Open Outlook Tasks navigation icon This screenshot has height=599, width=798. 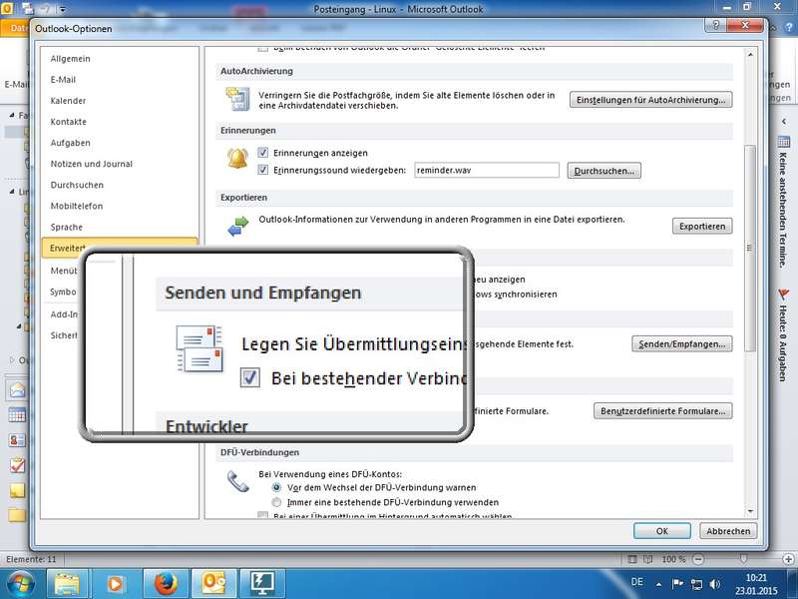(17, 465)
